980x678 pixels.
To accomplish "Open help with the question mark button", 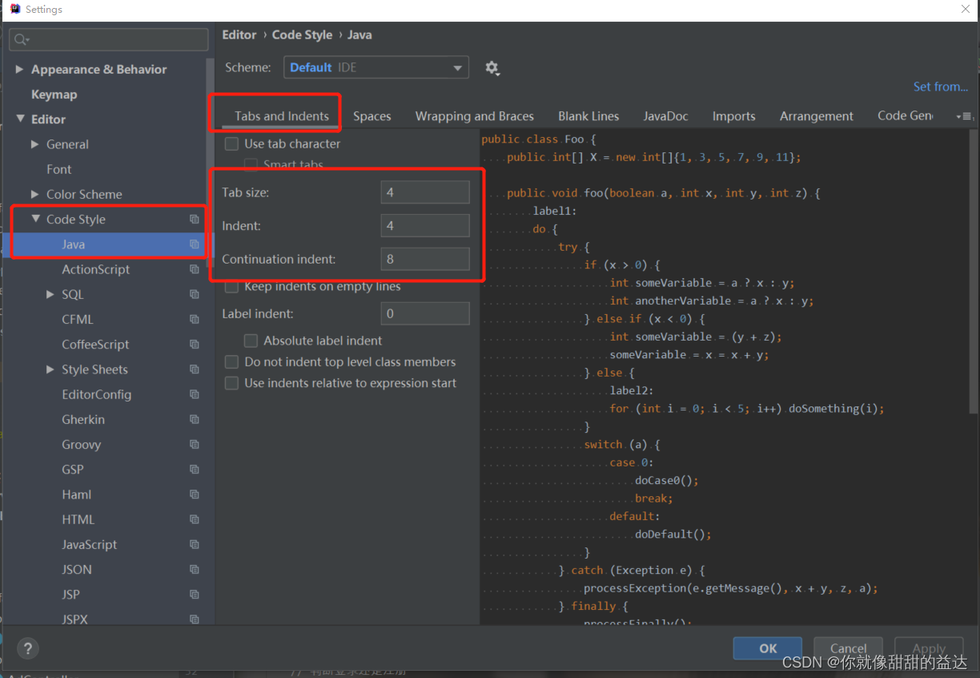I will pos(28,648).
